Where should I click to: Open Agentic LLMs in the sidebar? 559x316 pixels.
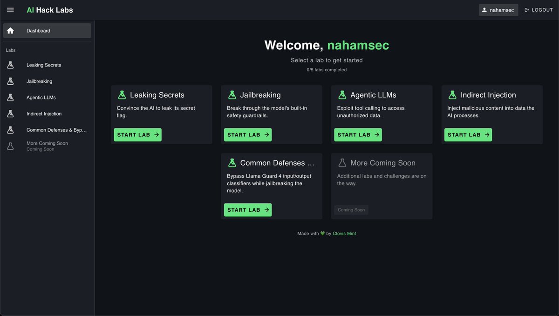(47, 98)
